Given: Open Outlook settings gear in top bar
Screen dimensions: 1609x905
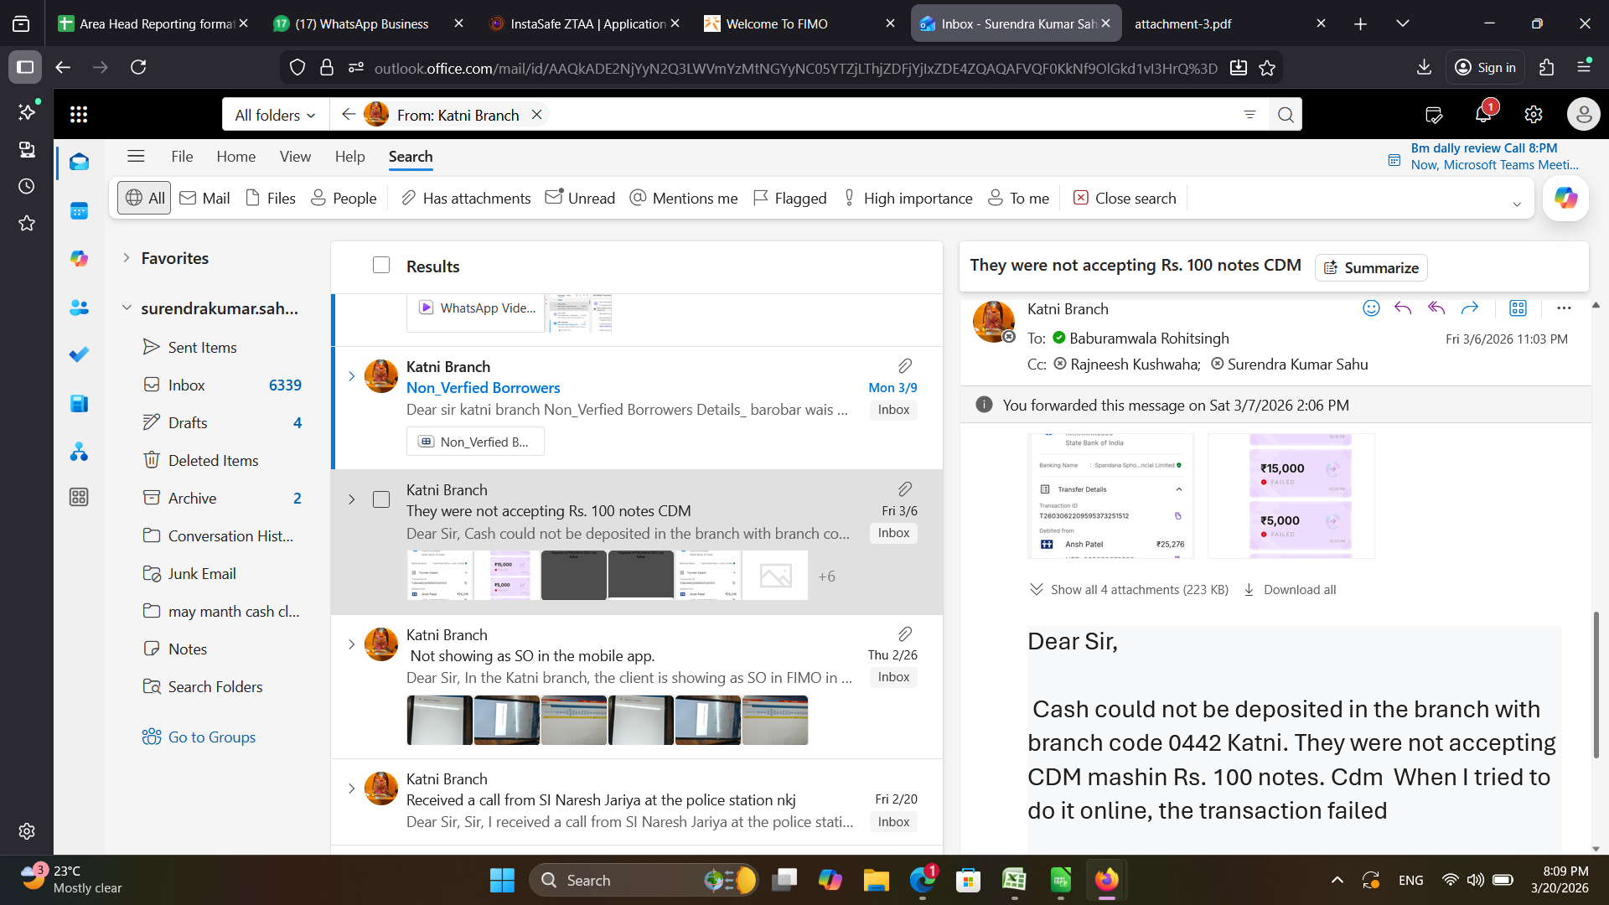Looking at the screenshot, I should pos(1534,115).
